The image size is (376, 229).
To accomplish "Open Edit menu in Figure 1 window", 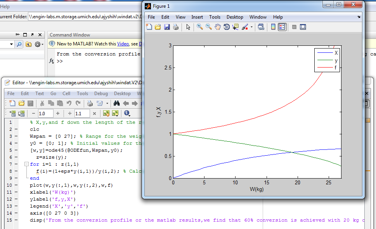I will [x=165, y=17].
